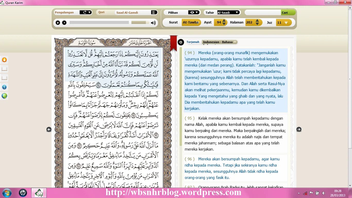This screenshot has height=198, width=352.
Task: Click the window's right-edge scrollbar down arrow
Action: [x=350, y=185]
